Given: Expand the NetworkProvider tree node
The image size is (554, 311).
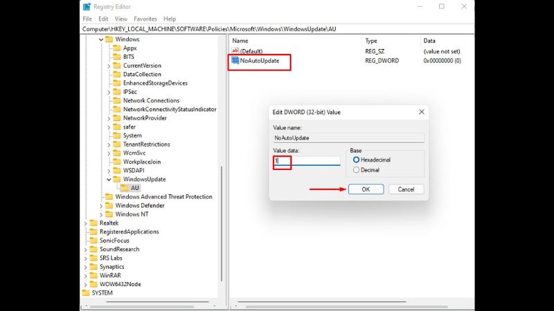Looking at the screenshot, I should (109, 118).
